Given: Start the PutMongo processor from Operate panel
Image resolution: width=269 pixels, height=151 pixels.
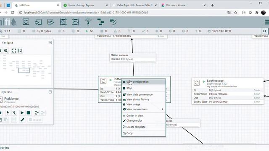Looking at the screenshot, I should click(x=22, y=113).
